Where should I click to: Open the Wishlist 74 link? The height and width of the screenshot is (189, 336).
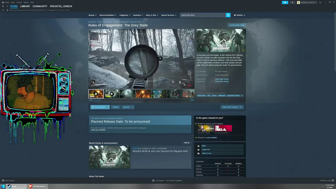pos(239,15)
